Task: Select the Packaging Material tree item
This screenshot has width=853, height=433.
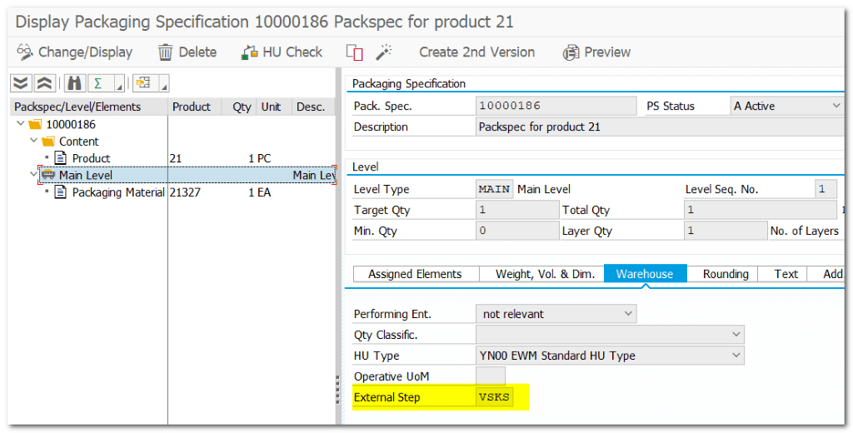Action: tap(117, 192)
